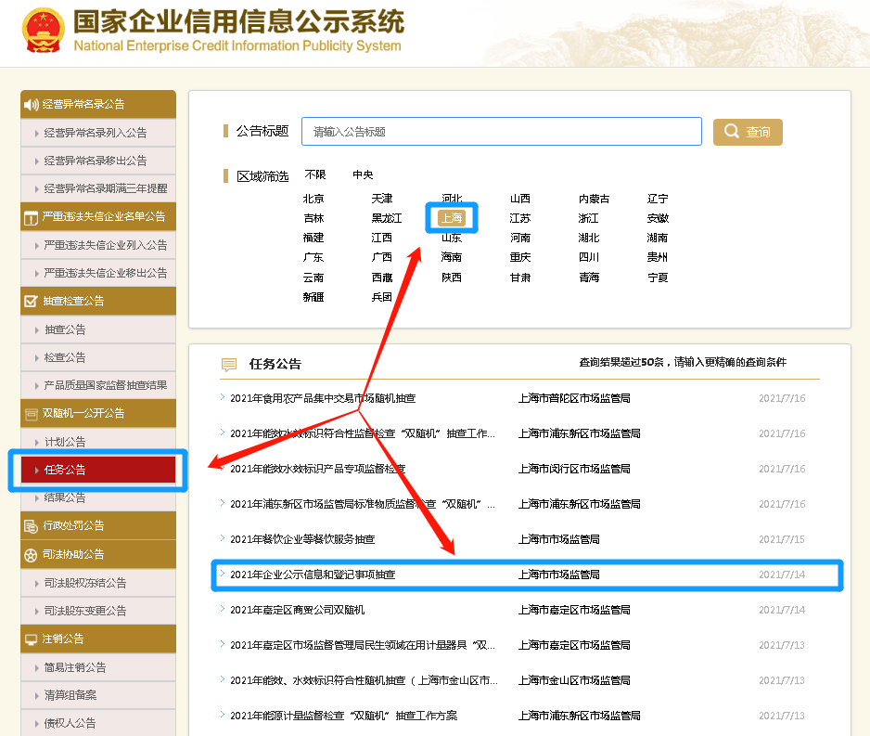The width and height of the screenshot is (870, 736).
Task: Filter by region 内蒙古
Action: [x=594, y=199]
